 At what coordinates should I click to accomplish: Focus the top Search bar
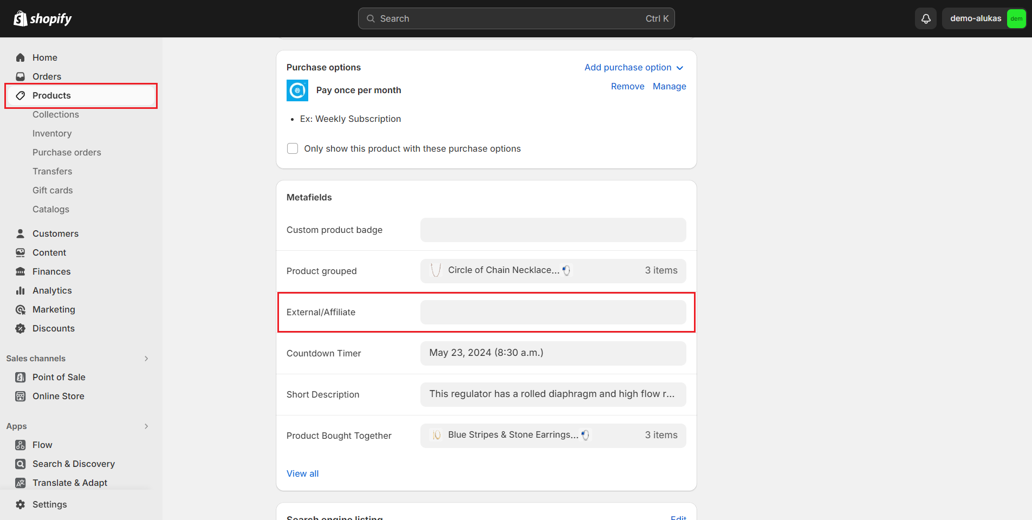pyautogui.click(x=516, y=18)
